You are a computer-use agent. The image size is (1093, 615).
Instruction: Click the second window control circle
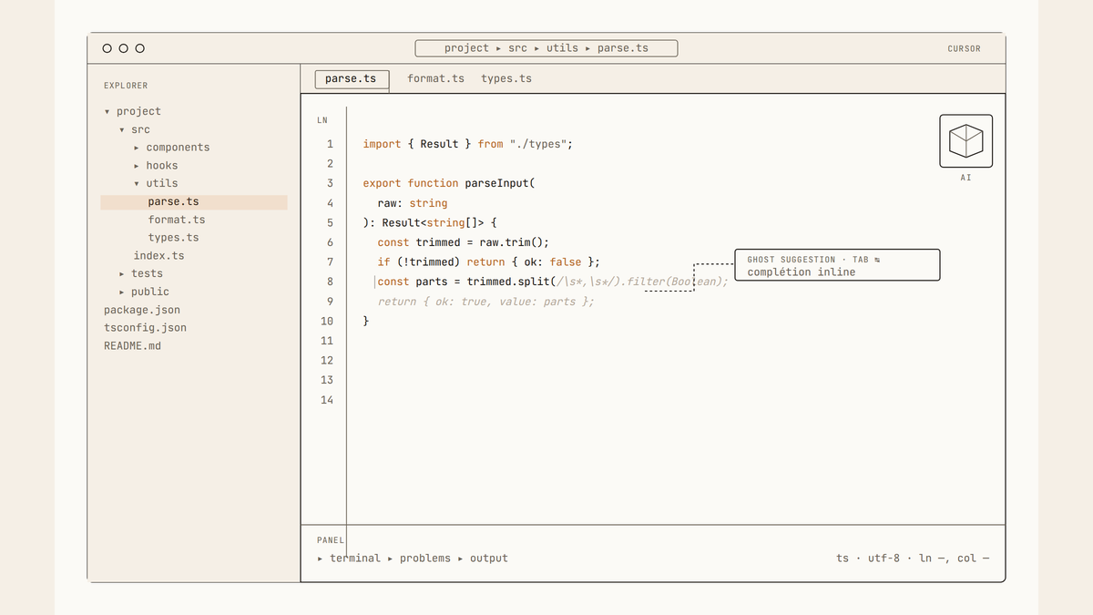pyautogui.click(x=124, y=48)
